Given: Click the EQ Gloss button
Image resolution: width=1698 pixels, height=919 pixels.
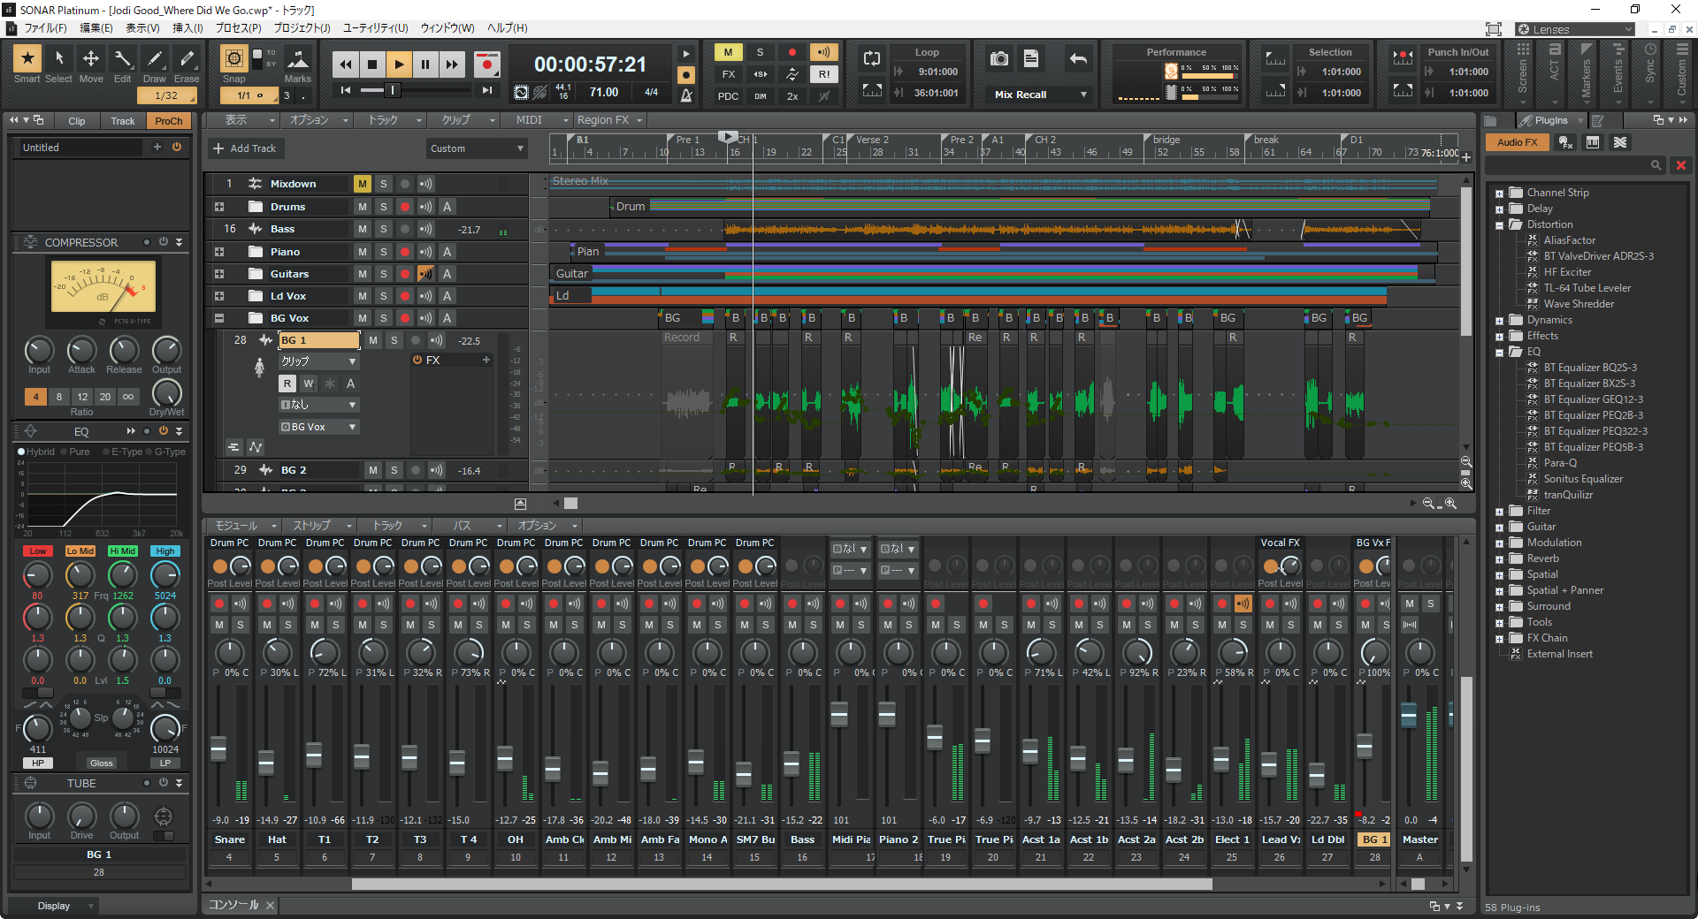Looking at the screenshot, I should click(x=102, y=763).
